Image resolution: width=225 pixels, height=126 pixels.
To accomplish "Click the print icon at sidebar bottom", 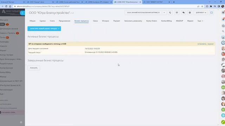I will tap(21, 122).
